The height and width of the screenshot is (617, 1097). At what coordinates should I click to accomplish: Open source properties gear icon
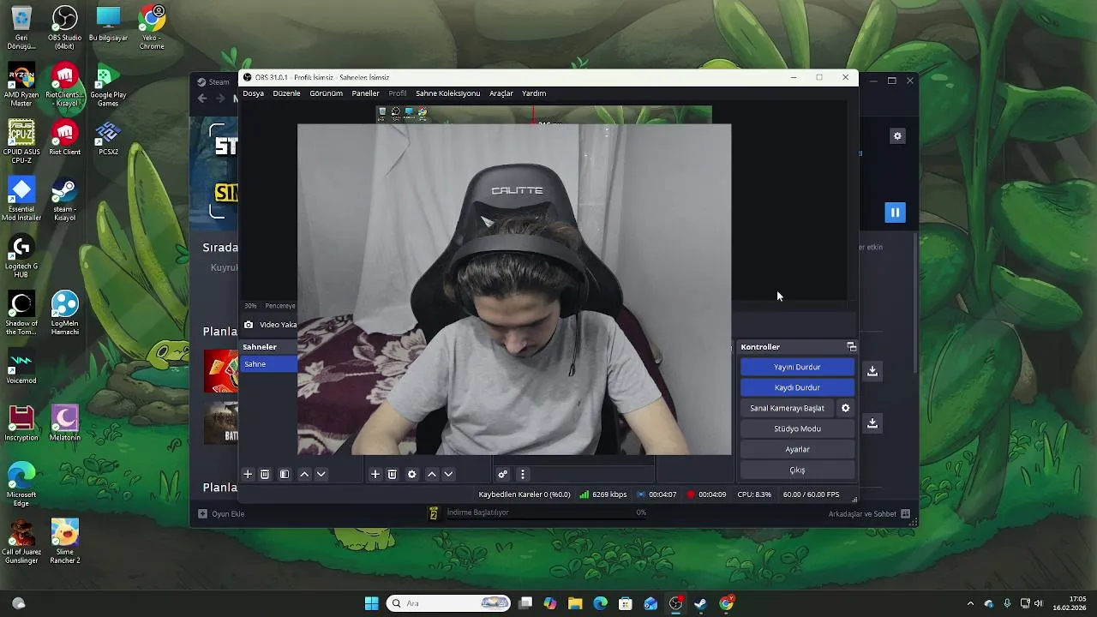[x=411, y=474]
